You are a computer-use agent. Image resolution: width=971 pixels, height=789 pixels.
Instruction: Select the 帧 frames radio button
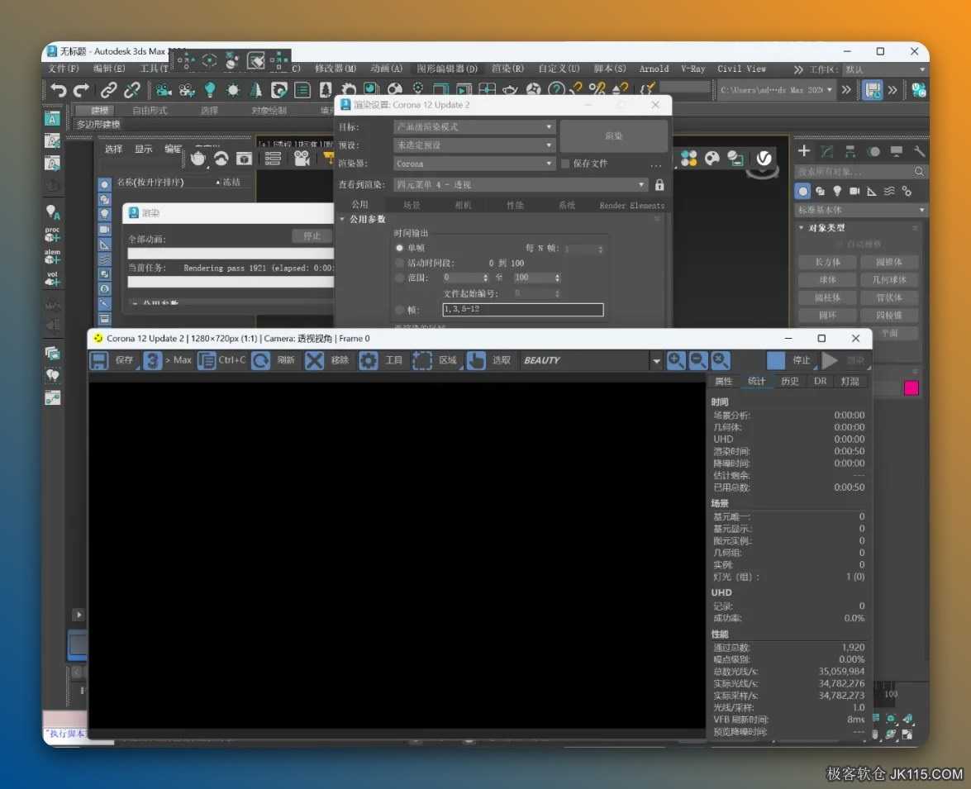coord(399,310)
